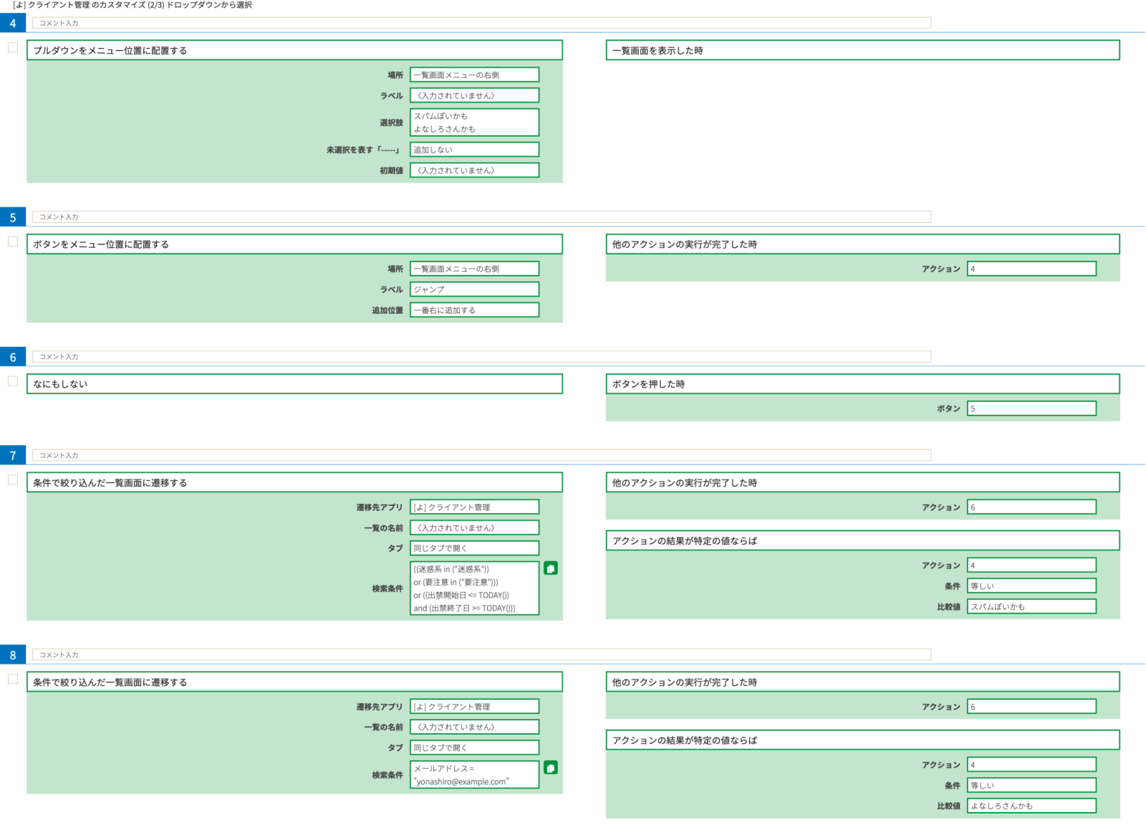Select the blue number 4 action badge
Viewport: 1146px width, 830px height.
[13, 24]
